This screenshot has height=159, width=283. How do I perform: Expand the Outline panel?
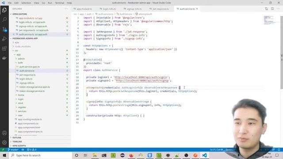(x=17, y=137)
